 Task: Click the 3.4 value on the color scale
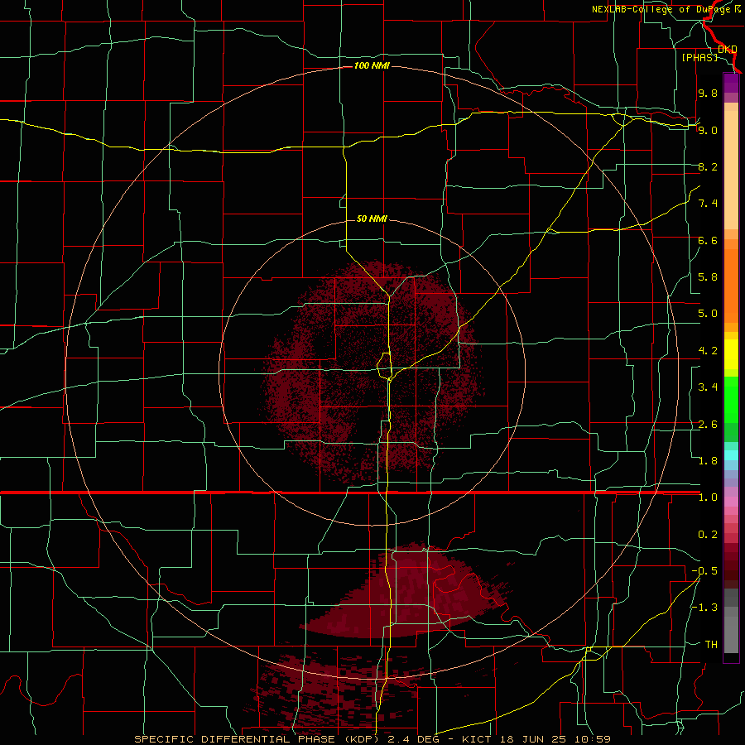click(x=708, y=387)
